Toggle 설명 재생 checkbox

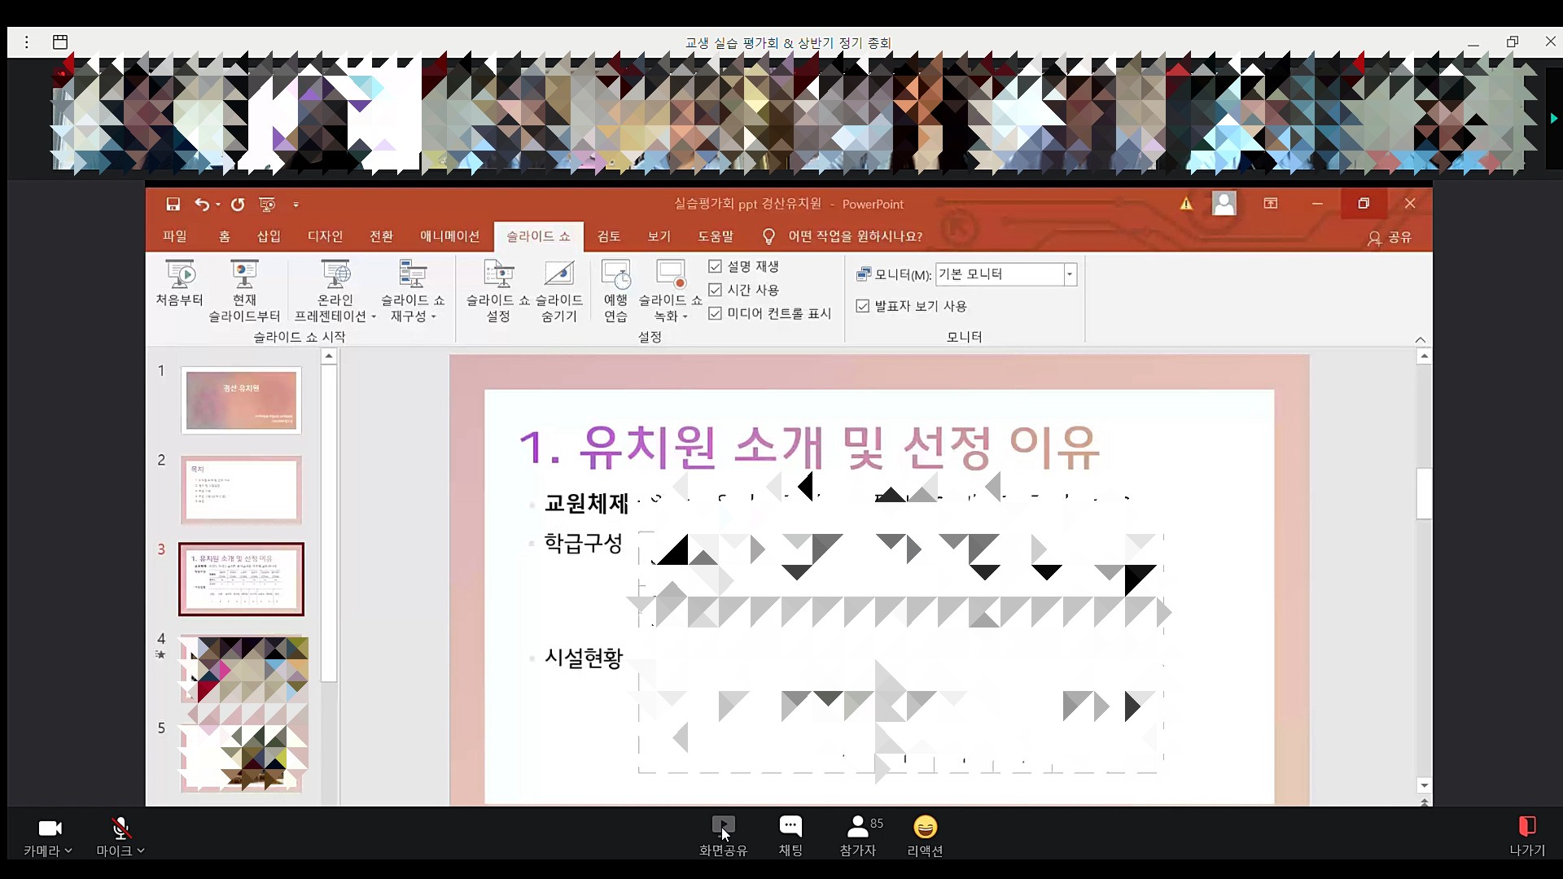pyautogui.click(x=716, y=267)
